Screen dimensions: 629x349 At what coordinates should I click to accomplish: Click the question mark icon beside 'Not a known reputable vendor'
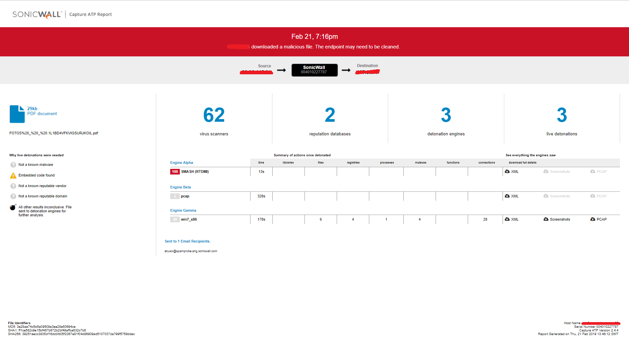(13, 186)
